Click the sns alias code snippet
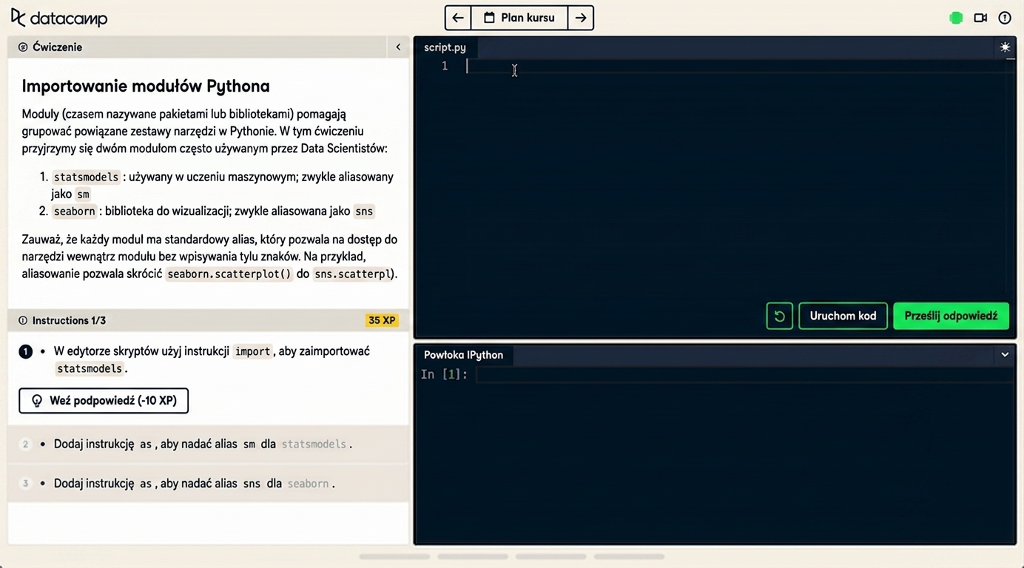1024x568 pixels. tap(364, 212)
